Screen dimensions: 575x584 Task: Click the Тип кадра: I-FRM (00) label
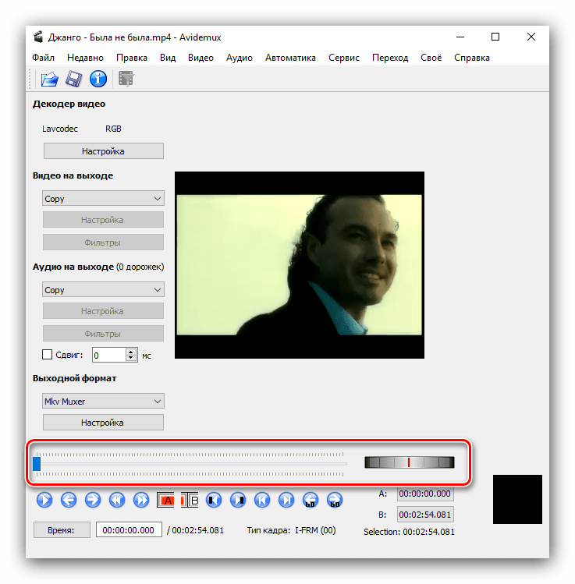point(291,530)
